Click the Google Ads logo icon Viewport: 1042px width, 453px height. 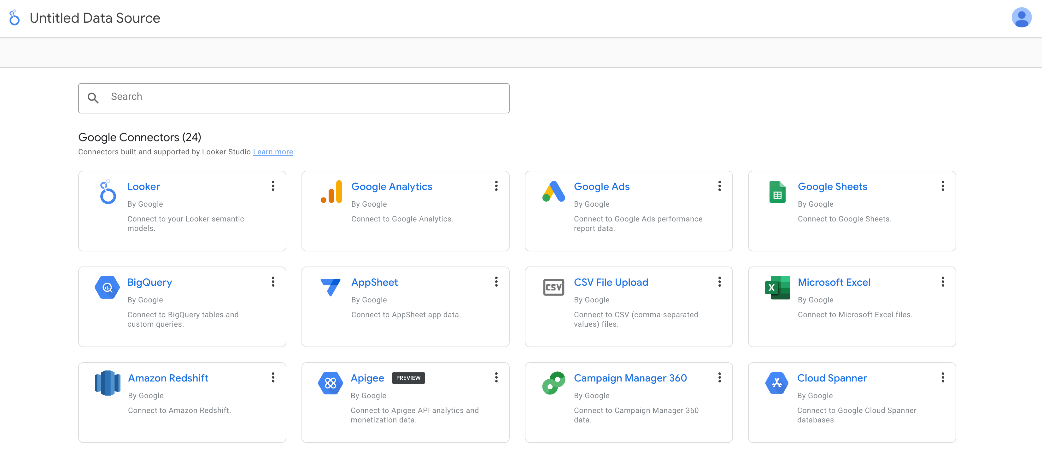(553, 192)
